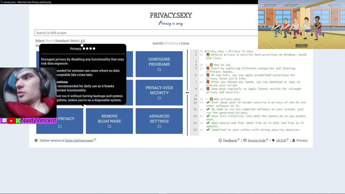
Task: Click the tag icon beside v0.13.8
Action: point(273,140)
